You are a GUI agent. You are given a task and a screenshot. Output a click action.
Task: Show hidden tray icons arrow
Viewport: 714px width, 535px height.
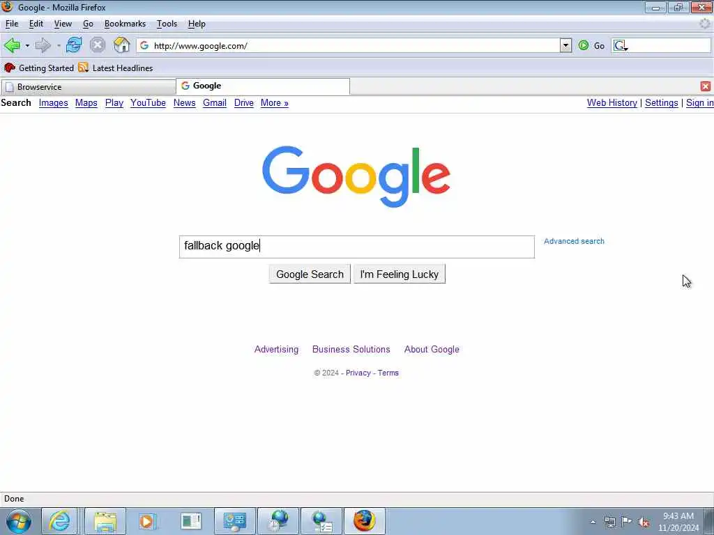point(593,522)
